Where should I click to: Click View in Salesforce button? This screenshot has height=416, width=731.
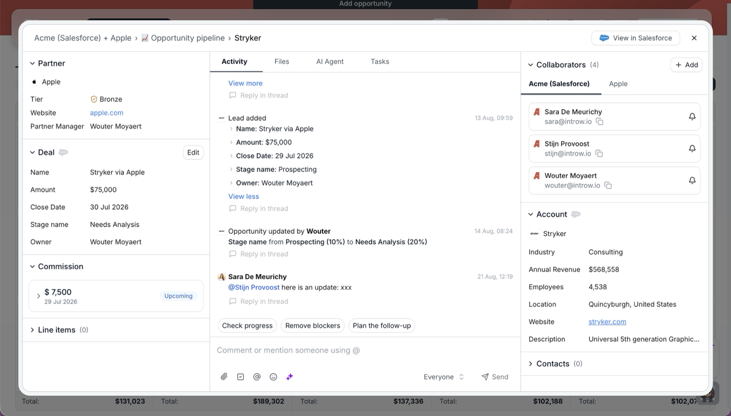tap(636, 38)
